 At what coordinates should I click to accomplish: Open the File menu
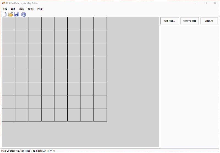click(x=5, y=9)
